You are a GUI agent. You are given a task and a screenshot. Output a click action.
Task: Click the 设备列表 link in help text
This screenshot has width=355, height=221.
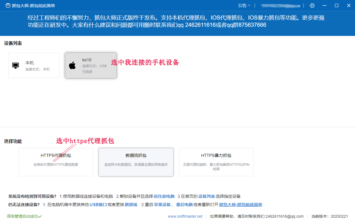point(207,196)
